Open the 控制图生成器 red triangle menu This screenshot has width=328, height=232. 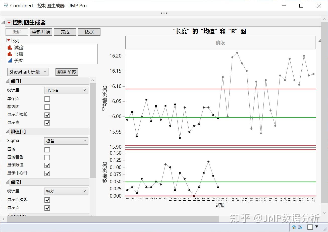(9, 22)
